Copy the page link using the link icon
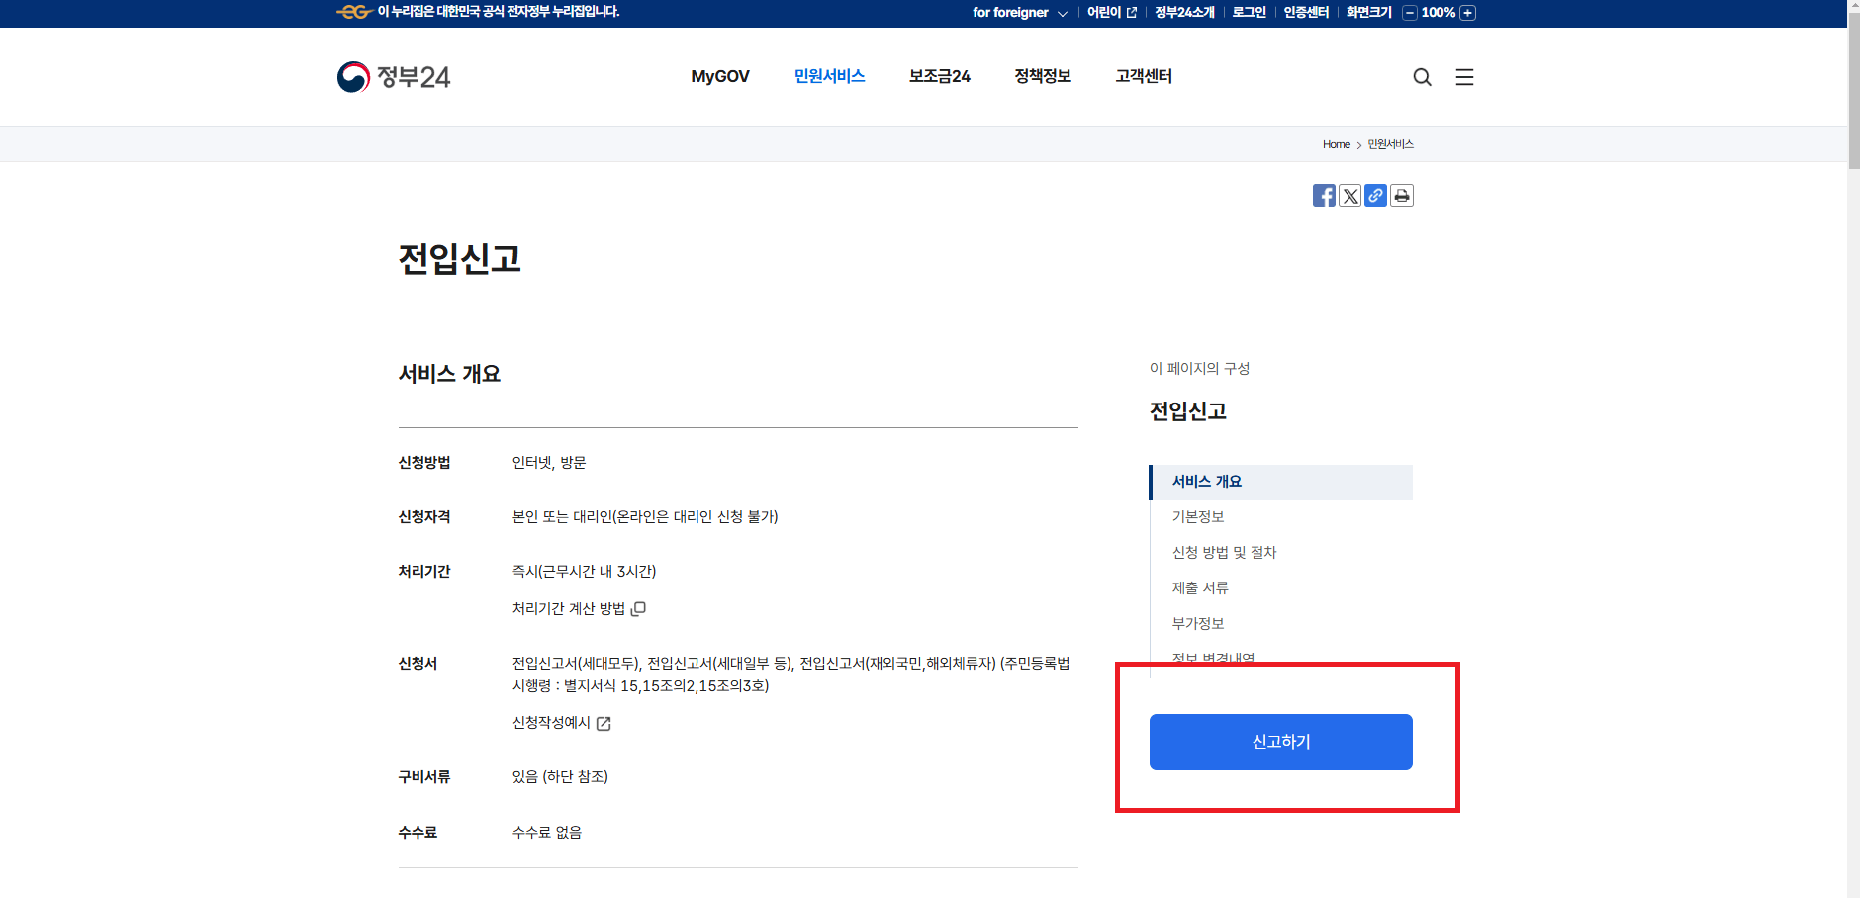This screenshot has width=1860, height=898. pyautogui.click(x=1376, y=195)
